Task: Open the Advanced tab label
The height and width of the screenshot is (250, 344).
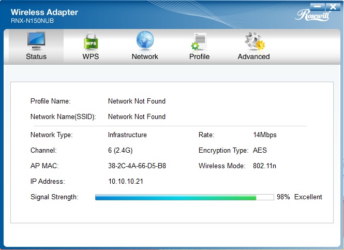Action: pos(253,56)
